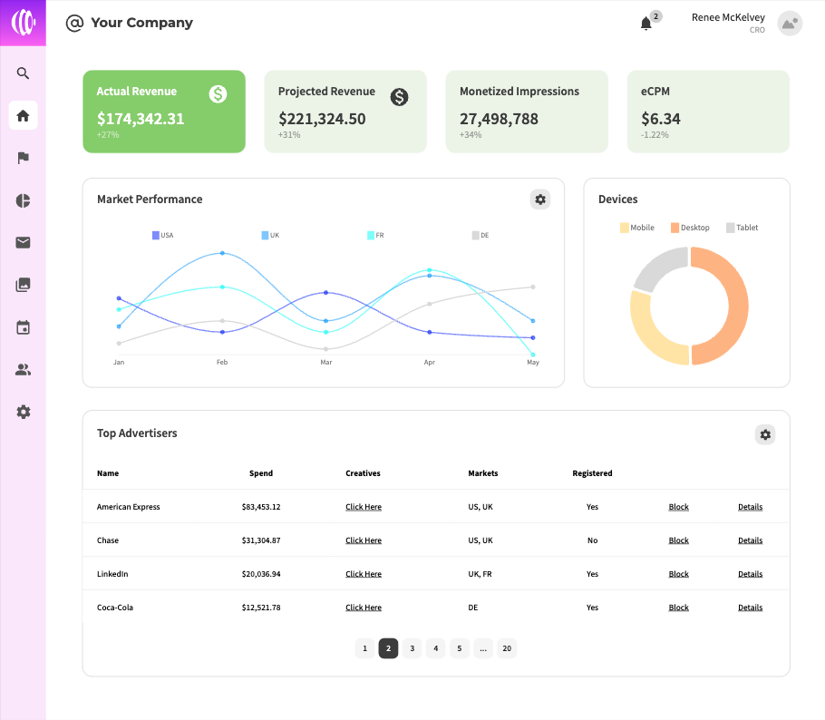Go to page 3 in pagination

(412, 648)
